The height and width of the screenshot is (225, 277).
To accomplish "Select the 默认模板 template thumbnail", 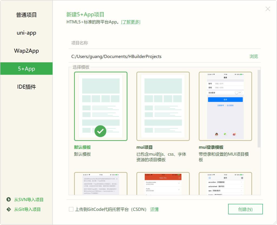I will tap(101, 106).
